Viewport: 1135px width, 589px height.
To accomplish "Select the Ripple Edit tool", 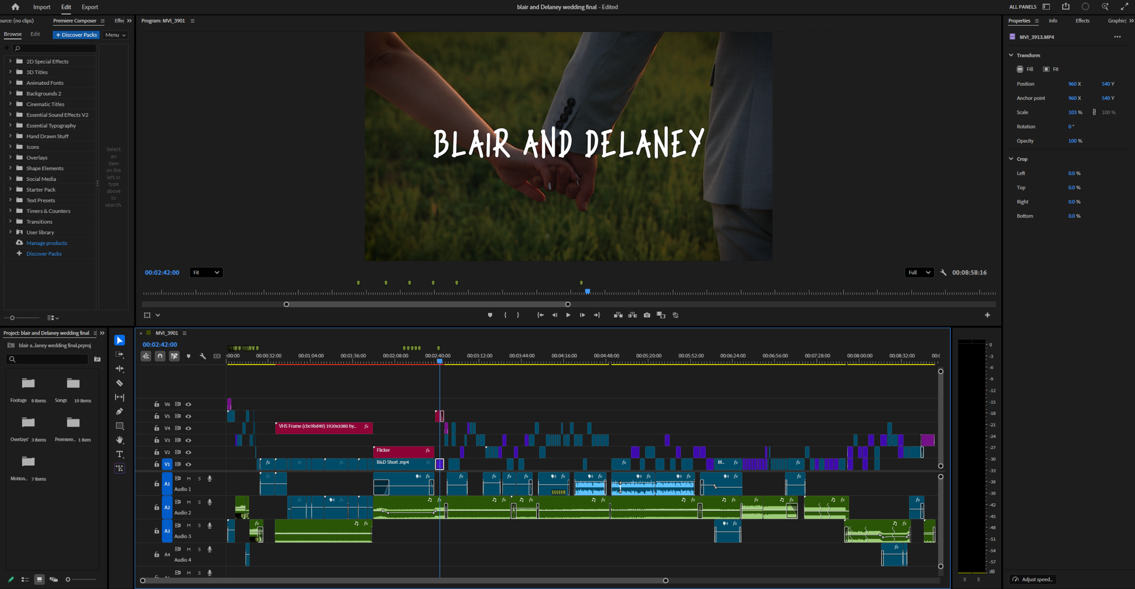I will click(x=119, y=369).
